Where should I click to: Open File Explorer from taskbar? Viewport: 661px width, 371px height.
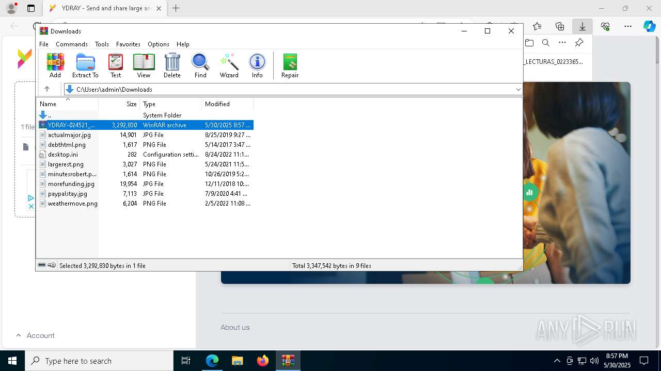coord(237,361)
